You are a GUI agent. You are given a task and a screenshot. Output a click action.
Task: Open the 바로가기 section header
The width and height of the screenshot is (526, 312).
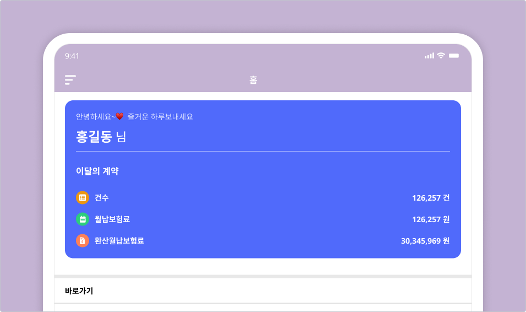79,291
